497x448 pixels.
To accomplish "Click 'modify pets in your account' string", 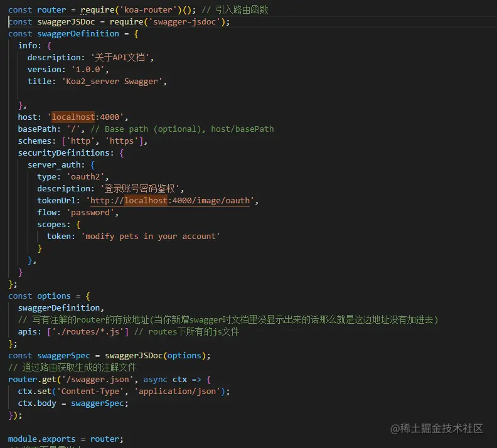I will pyautogui.click(x=151, y=237).
